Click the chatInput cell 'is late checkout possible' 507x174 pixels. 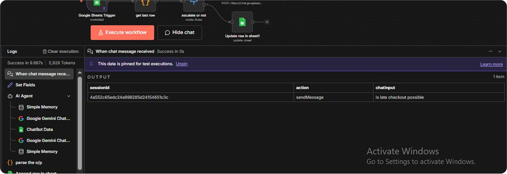click(x=400, y=97)
